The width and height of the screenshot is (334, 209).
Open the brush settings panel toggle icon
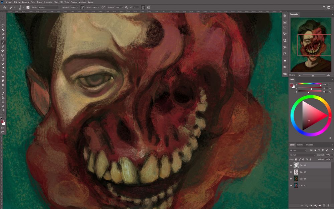click(28, 7)
